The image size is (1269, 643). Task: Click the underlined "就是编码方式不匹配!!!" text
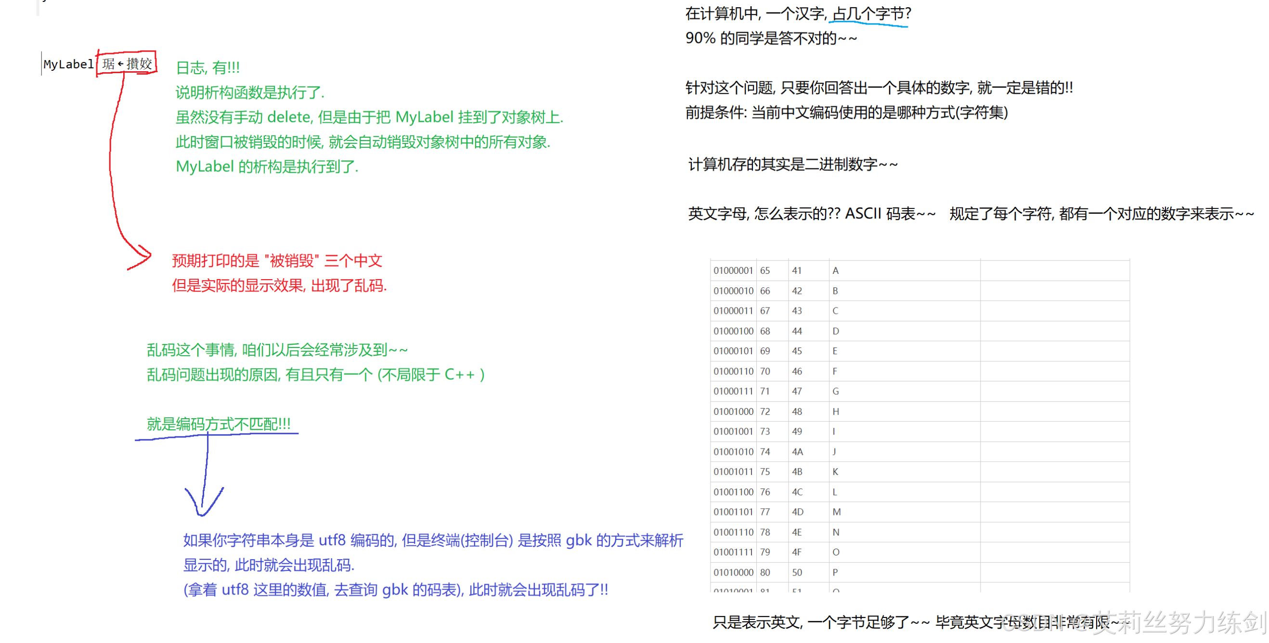[x=218, y=424]
